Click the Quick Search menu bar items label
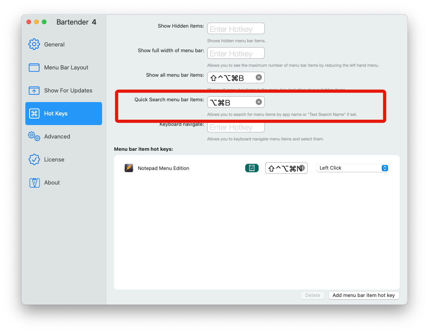The height and width of the screenshot is (333, 429). coord(169,100)
